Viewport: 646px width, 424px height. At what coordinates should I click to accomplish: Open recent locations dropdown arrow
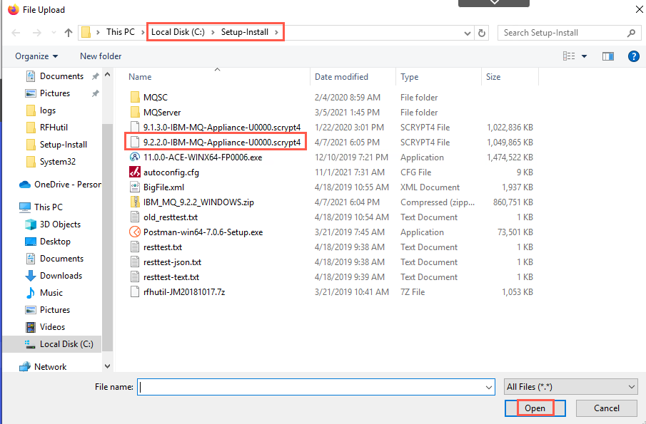(x=54, y=33)
